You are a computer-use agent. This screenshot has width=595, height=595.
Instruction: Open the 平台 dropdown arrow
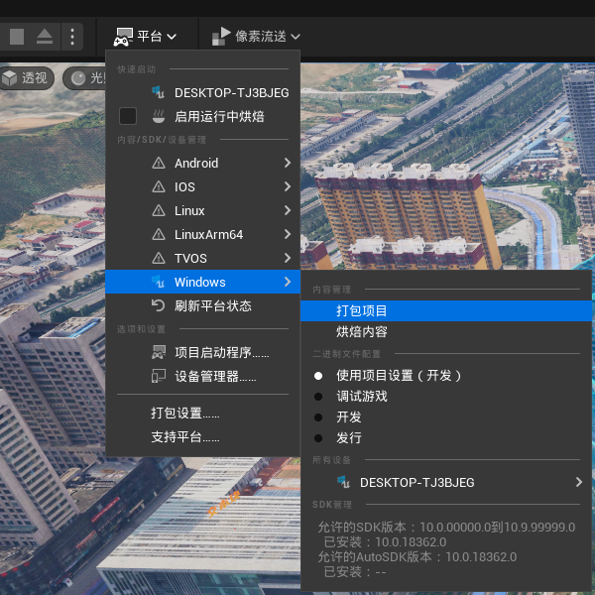click(172, 37)
